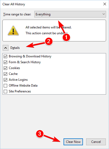Image resolution: width=109 pixels, height=149 pixels.
Task: Click the dropdown arrow next to Everything
Action: (x=104, y=14)
